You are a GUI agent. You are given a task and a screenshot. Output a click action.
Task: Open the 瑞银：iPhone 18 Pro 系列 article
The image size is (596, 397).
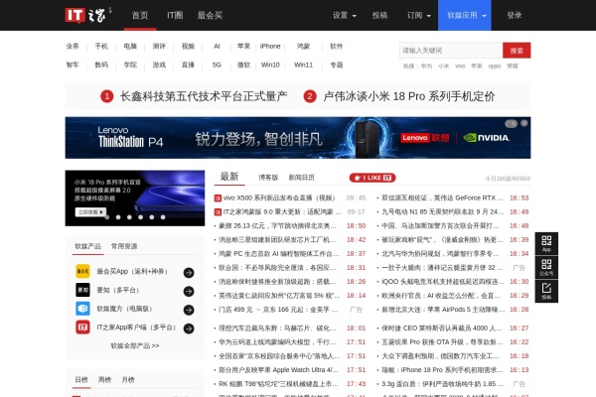point(442,369)
